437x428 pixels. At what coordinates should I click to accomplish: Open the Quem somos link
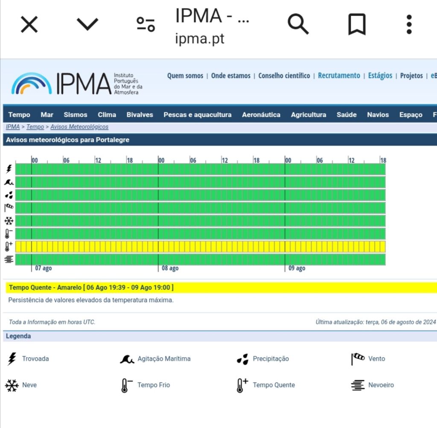(185, 76)
